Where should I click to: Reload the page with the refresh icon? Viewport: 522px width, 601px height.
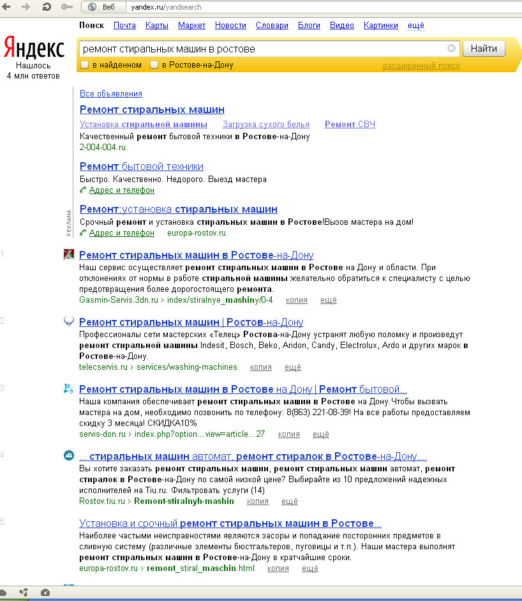point(47,6)
